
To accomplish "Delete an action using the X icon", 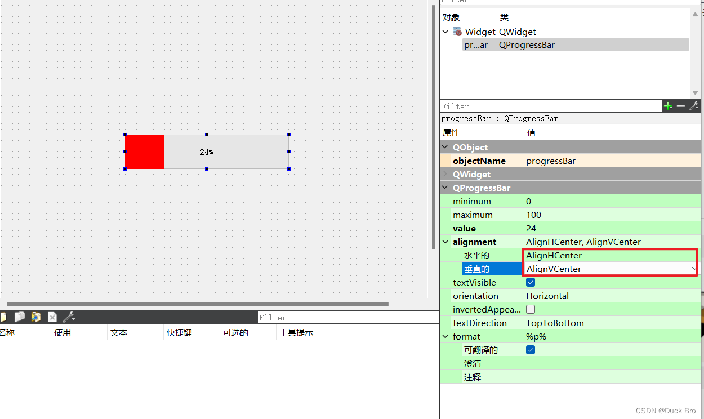I will (52, 317).
